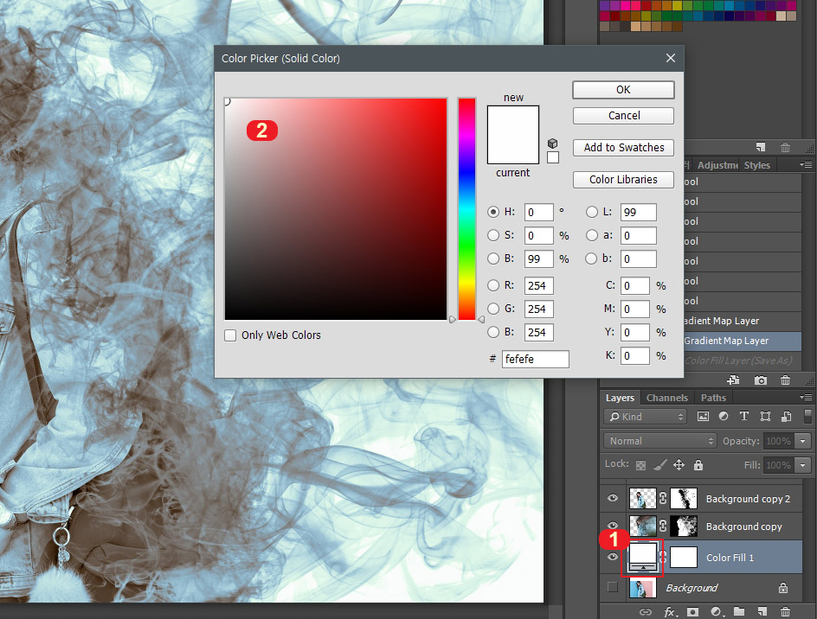Open the History panel flyout menu
Screen dimensions: 817x619
806,164
